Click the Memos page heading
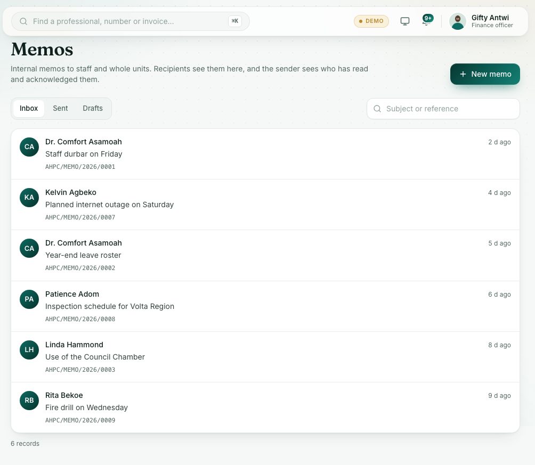The width and height of the screenshot is (535, 465). click(42, 49)
